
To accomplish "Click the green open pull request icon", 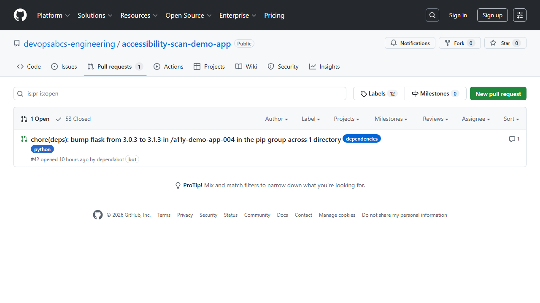I will pyautogui.click(x=24, y=139).
